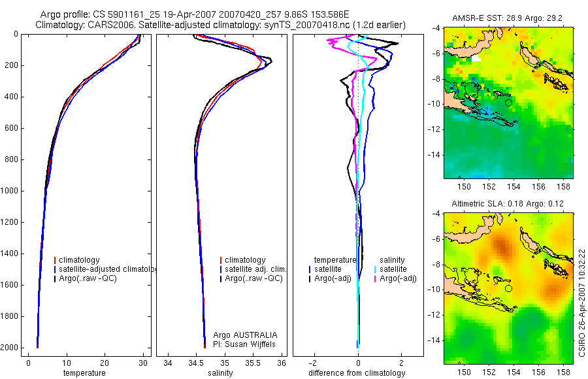Click the '154' longitude tick under SST map

[x=514, y=186]
